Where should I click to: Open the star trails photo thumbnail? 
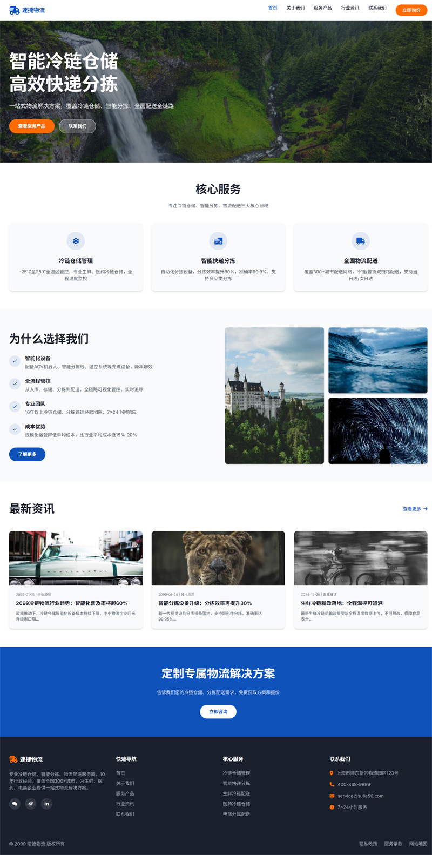pos(378,431)
